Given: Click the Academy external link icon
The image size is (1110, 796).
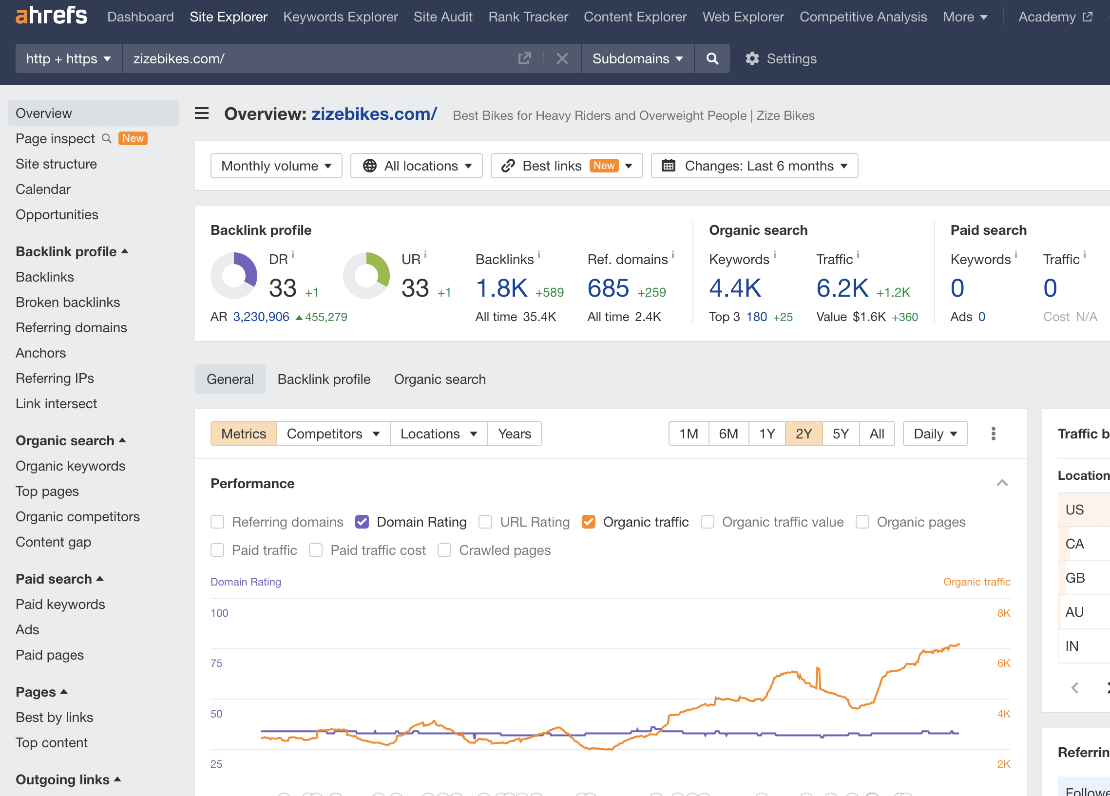Looking at the screenshot, I should point(1087,17).
